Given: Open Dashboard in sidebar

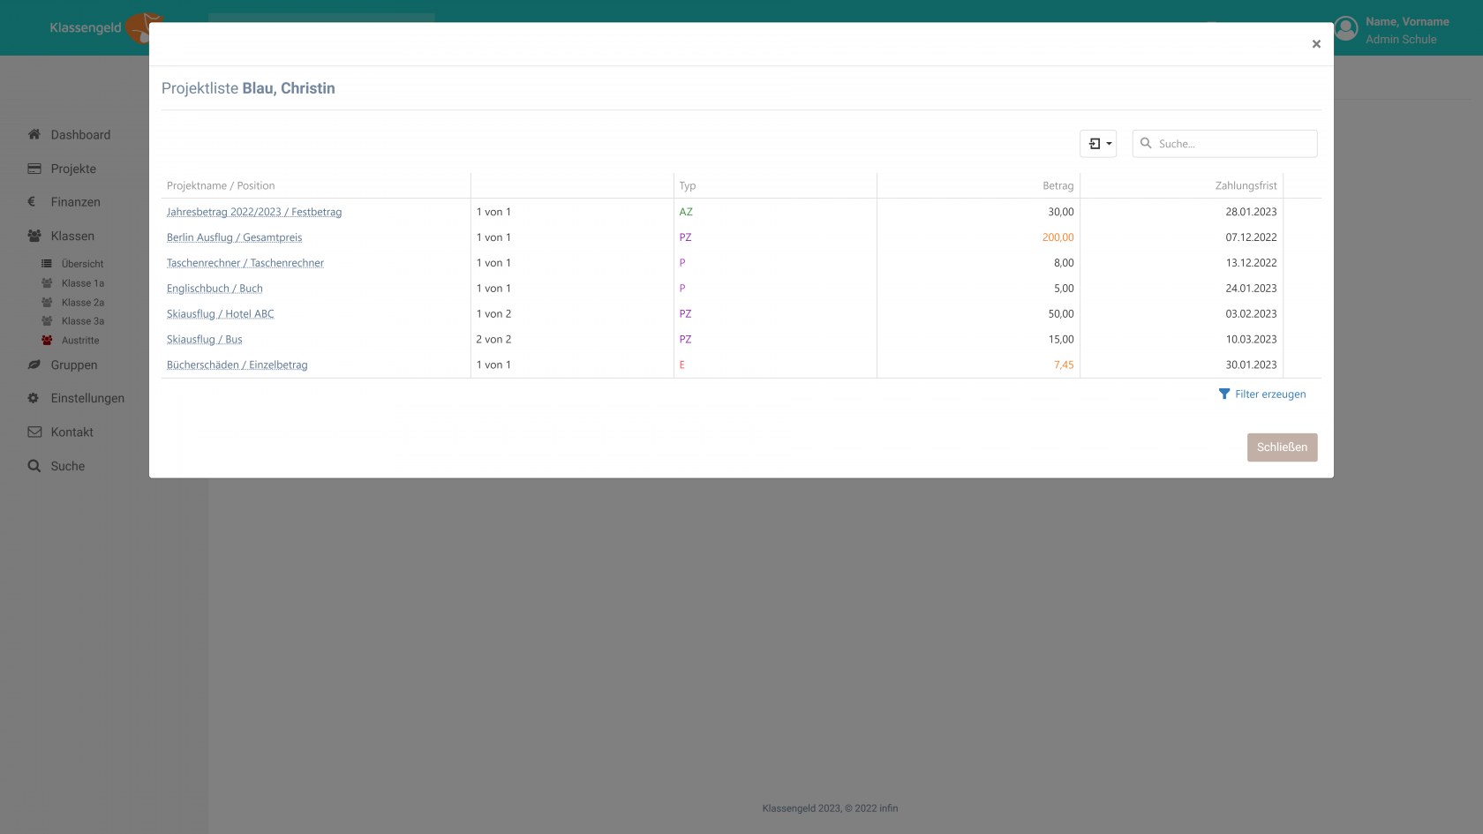Looking at the screenshot, I should [80, 135].
